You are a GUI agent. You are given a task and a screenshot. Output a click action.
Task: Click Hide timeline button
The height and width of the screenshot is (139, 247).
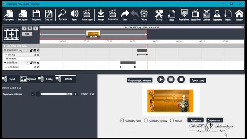27,34
